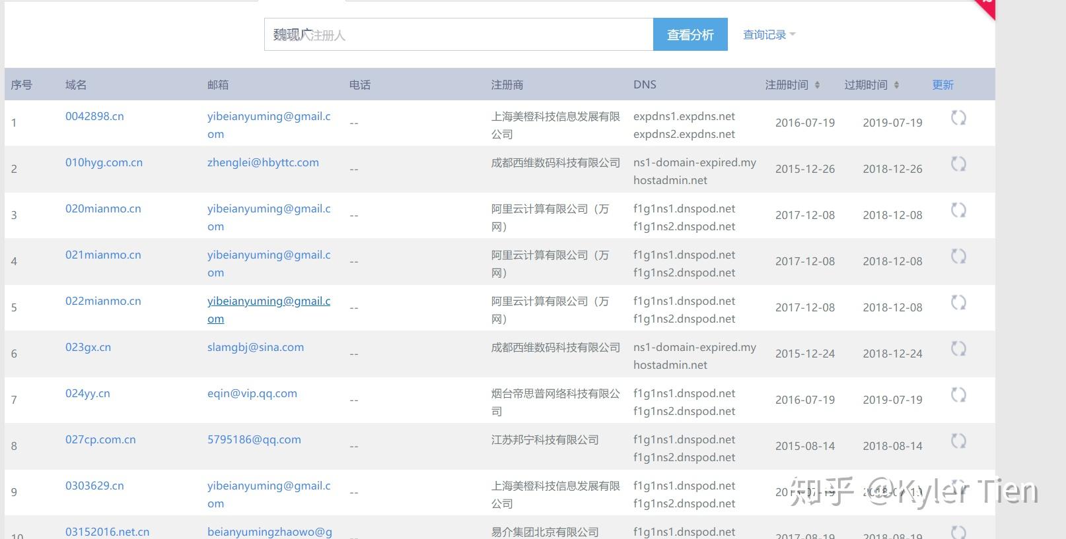The height and width of the screenshot is (539, 1066).
Task: Refresh row 3 for 020mianmo.cn
Action: [958, 210]
